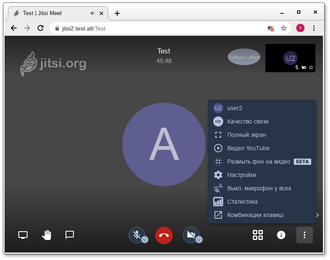Open the Качество связи menu item
The image size is (330, 260).
click(262, 122)
